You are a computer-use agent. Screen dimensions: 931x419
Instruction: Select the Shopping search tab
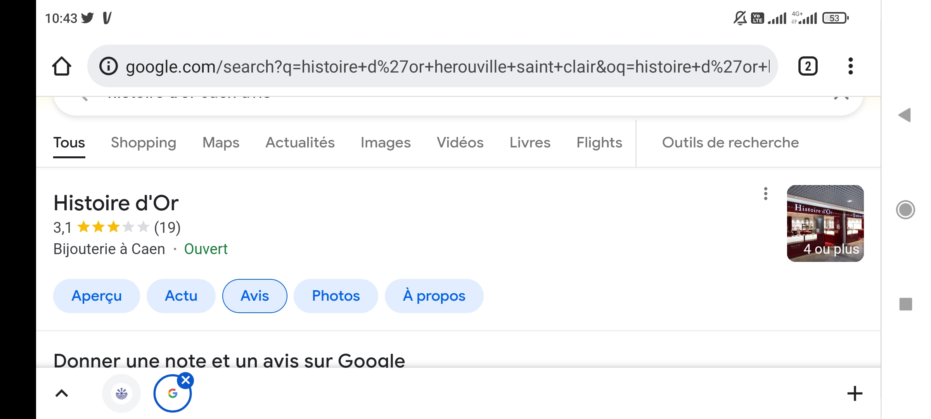[x=144, y=143]
